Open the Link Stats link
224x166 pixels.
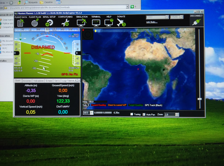click(x=152, y=22)
